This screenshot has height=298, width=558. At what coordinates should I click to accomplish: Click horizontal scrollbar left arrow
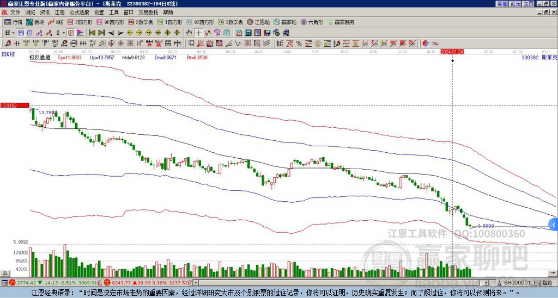click(x=196, y=283)
